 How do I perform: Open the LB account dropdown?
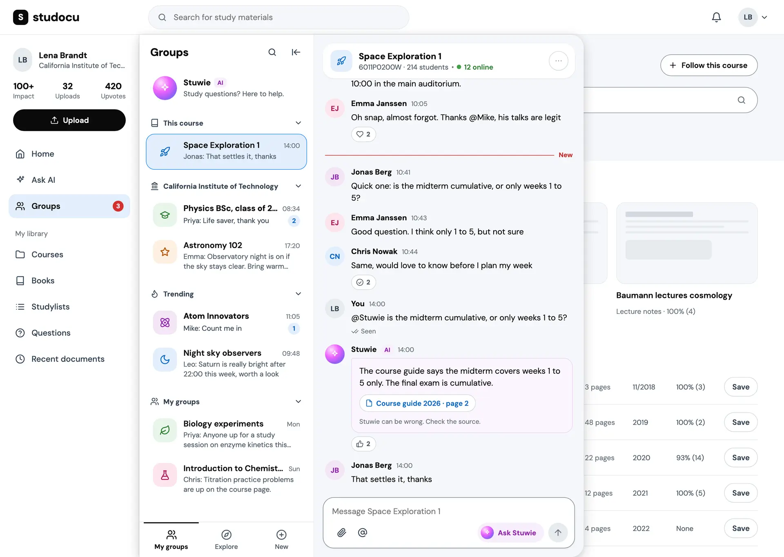(753, 17)
